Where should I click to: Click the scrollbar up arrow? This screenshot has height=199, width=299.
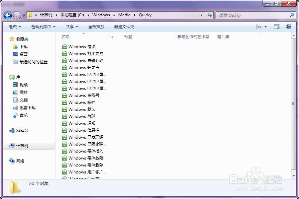pos(293,35)
